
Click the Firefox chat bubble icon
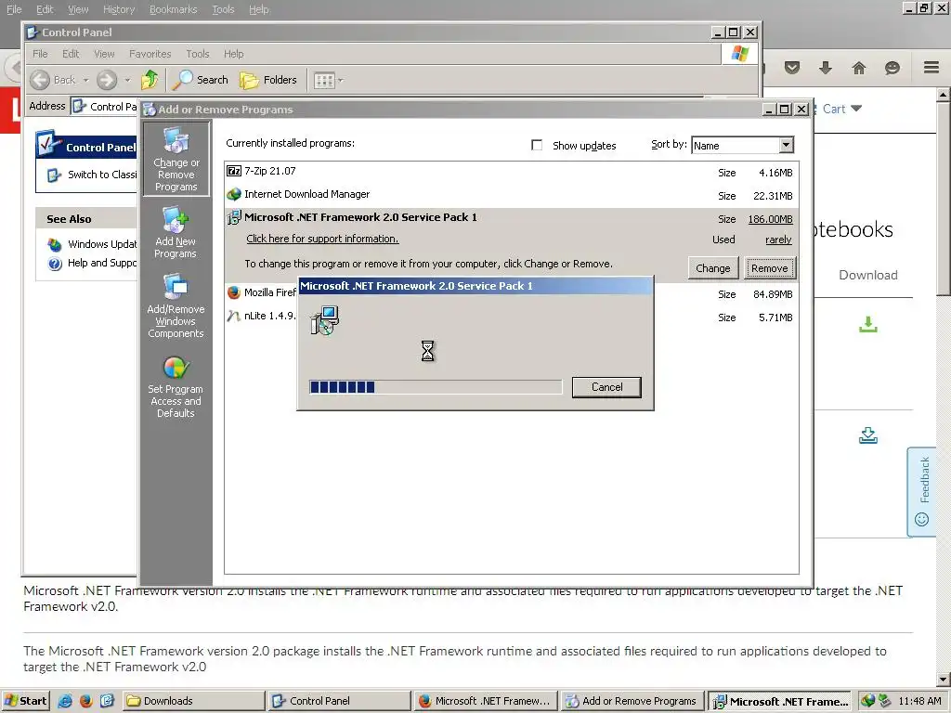(892, 67)
